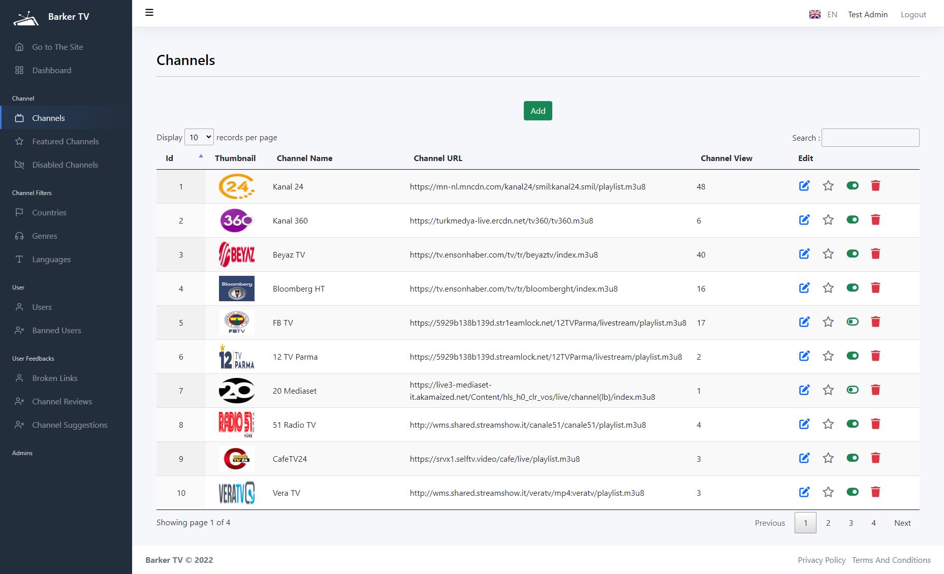944x574 pixels.
Task: Toggle the FB TV channel switch
Action: tap(853, 322)
